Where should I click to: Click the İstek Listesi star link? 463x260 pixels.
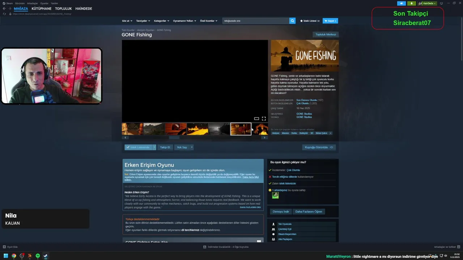(x=310, y=21)
